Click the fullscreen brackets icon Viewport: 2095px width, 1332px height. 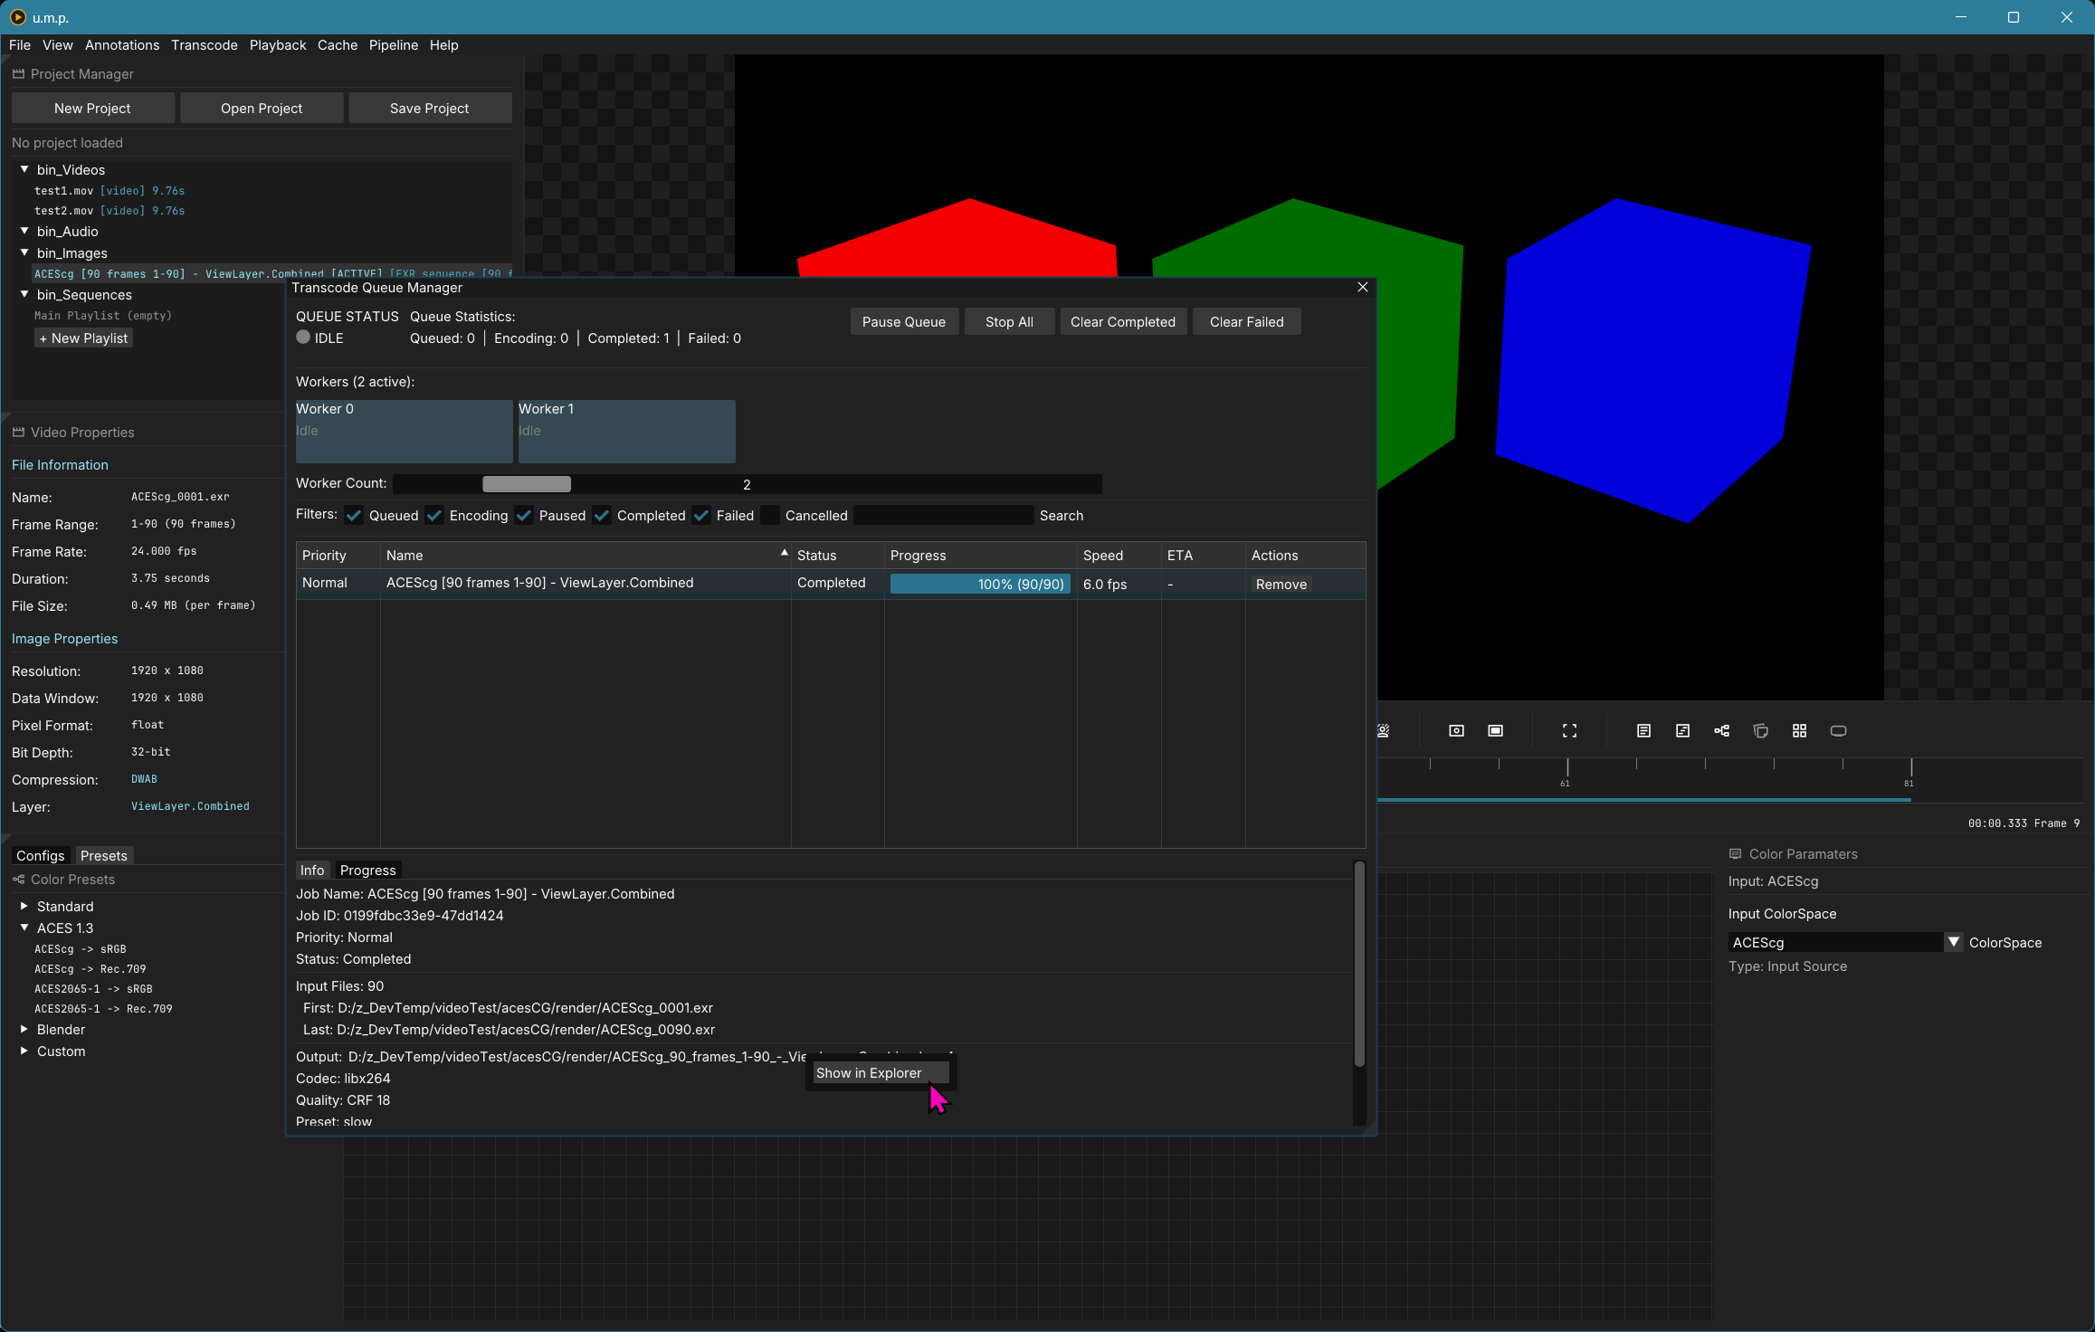tap(1569, 731)
